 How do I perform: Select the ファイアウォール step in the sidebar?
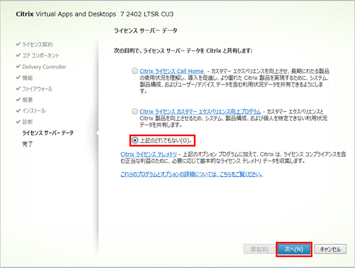pos(37,89)
